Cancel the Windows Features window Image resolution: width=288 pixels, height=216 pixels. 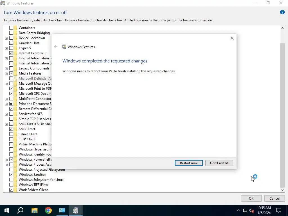[274, 198]
